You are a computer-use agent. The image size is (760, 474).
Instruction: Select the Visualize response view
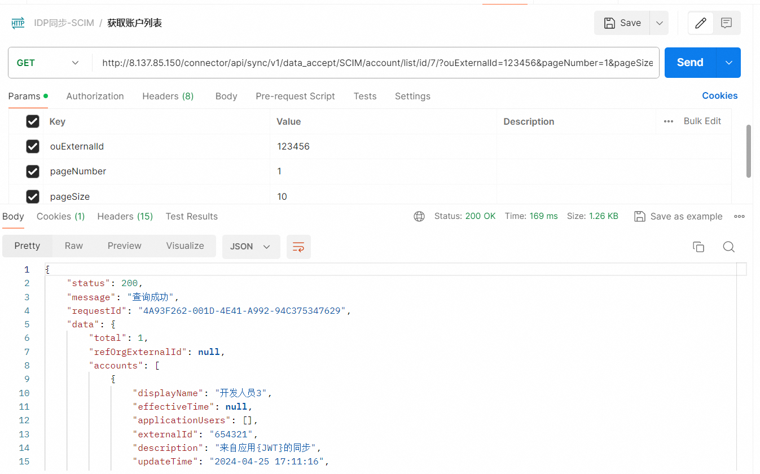tap(185, 246)
